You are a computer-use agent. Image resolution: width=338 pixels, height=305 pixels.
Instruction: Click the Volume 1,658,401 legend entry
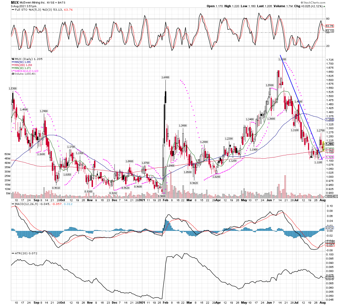pos(24,74)
